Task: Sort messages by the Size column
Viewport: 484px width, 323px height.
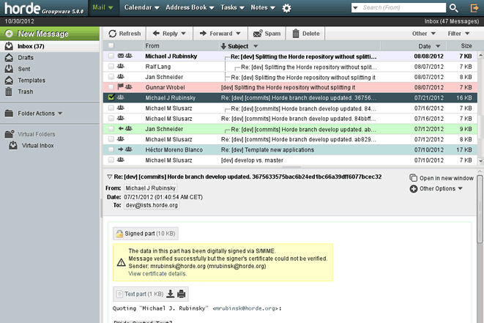Action: click(x=466, y=46)
